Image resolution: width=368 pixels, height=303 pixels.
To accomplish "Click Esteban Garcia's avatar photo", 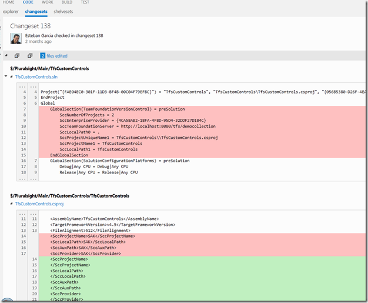I will point(16,38).
